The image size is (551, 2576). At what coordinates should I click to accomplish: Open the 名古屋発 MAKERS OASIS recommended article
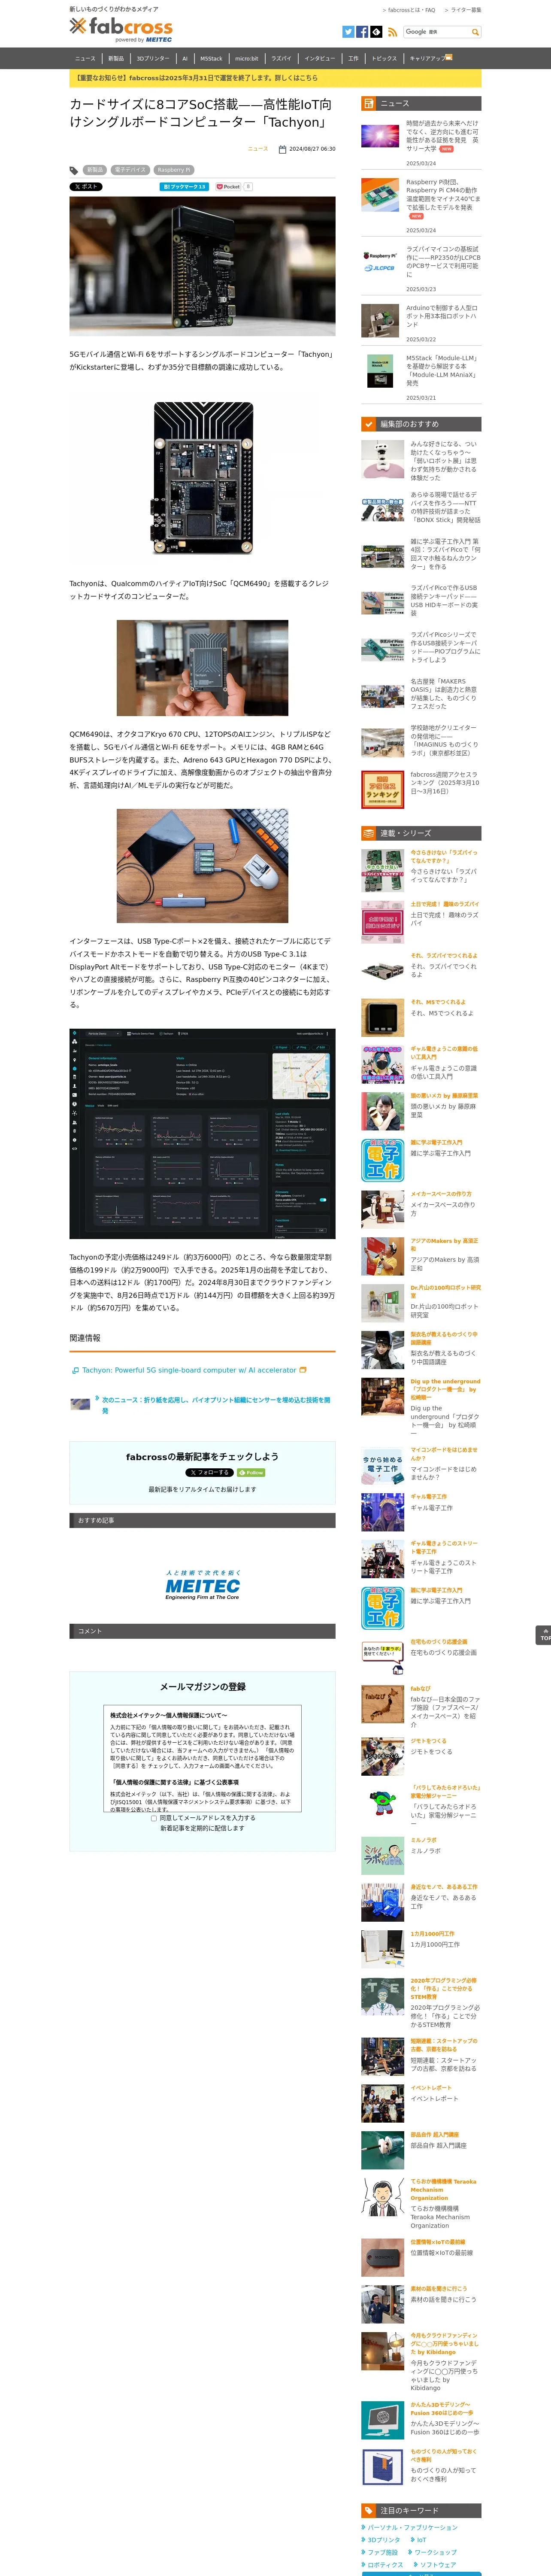tap(420, 693)
